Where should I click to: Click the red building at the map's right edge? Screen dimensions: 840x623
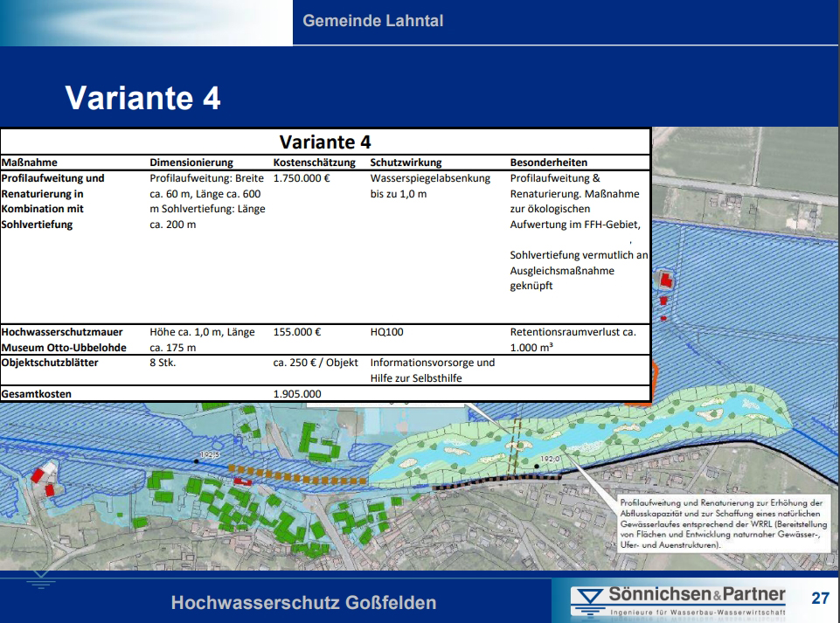[666, 280]
